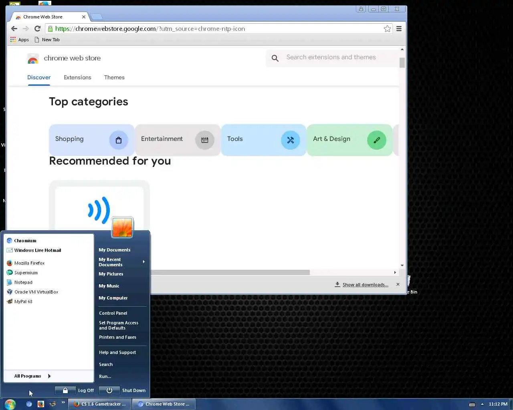Screen dimensions: 513x410
Task: Open Help and Support
Action: pos(117,352)
